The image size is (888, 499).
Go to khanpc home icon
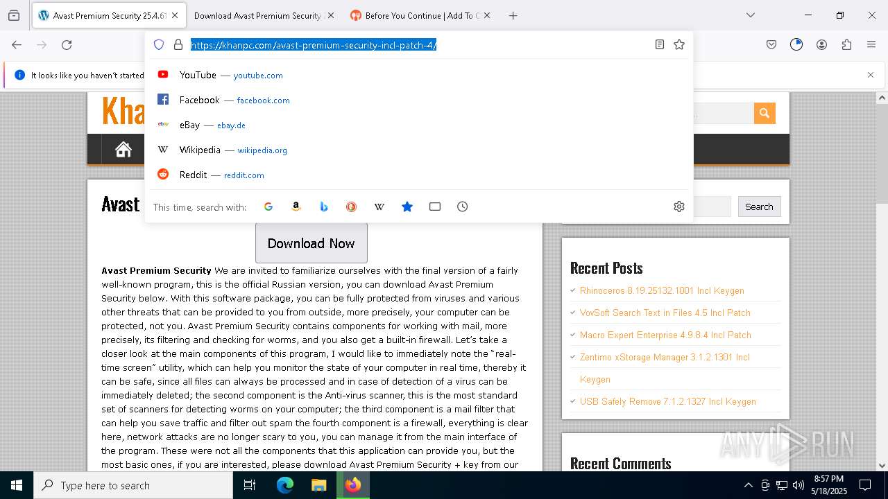123,149
